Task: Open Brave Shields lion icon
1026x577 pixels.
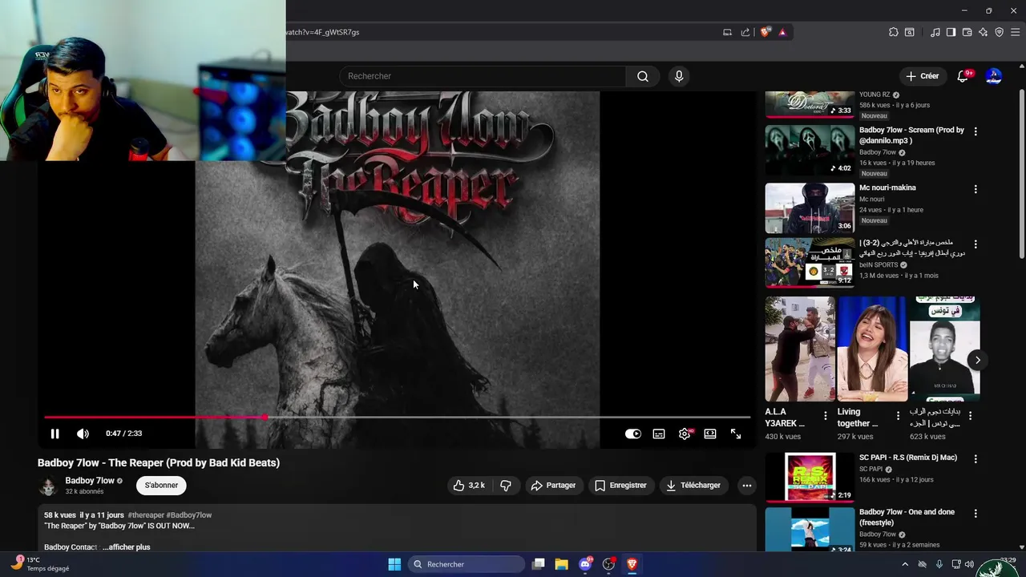Action: click(x=765, y=32)
